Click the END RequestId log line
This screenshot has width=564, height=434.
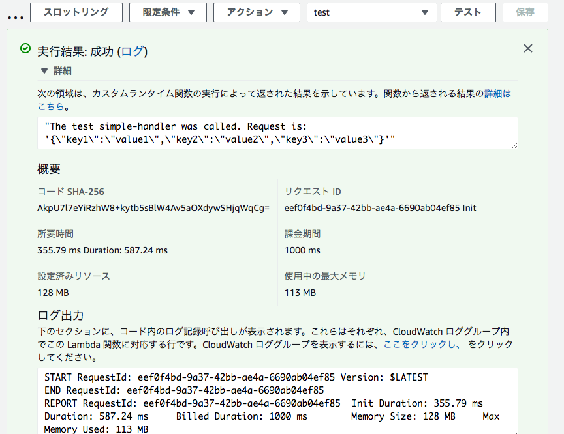point(184,390)
